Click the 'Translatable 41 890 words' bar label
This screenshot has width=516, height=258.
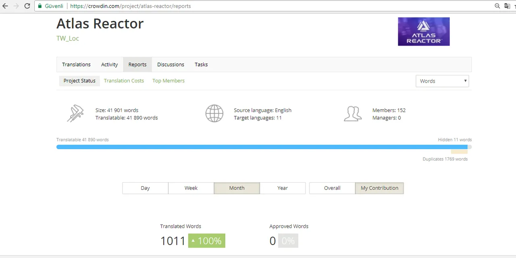coord(83,139)
